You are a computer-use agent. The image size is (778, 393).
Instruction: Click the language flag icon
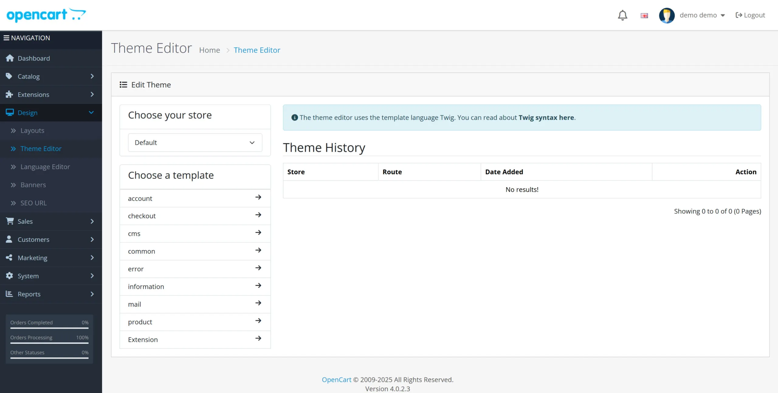coord(644,15)
